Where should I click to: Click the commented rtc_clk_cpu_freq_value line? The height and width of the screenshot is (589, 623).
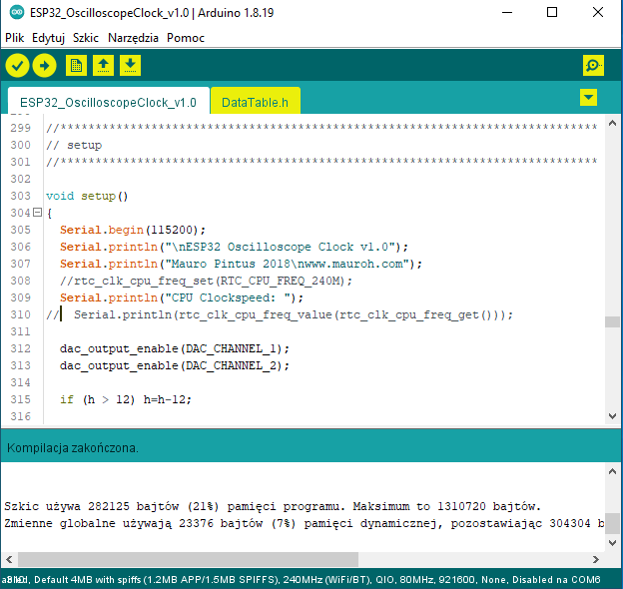click(x=281, y=314)
